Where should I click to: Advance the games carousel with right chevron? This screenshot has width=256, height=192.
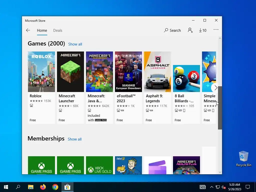[x=215, y=88]
